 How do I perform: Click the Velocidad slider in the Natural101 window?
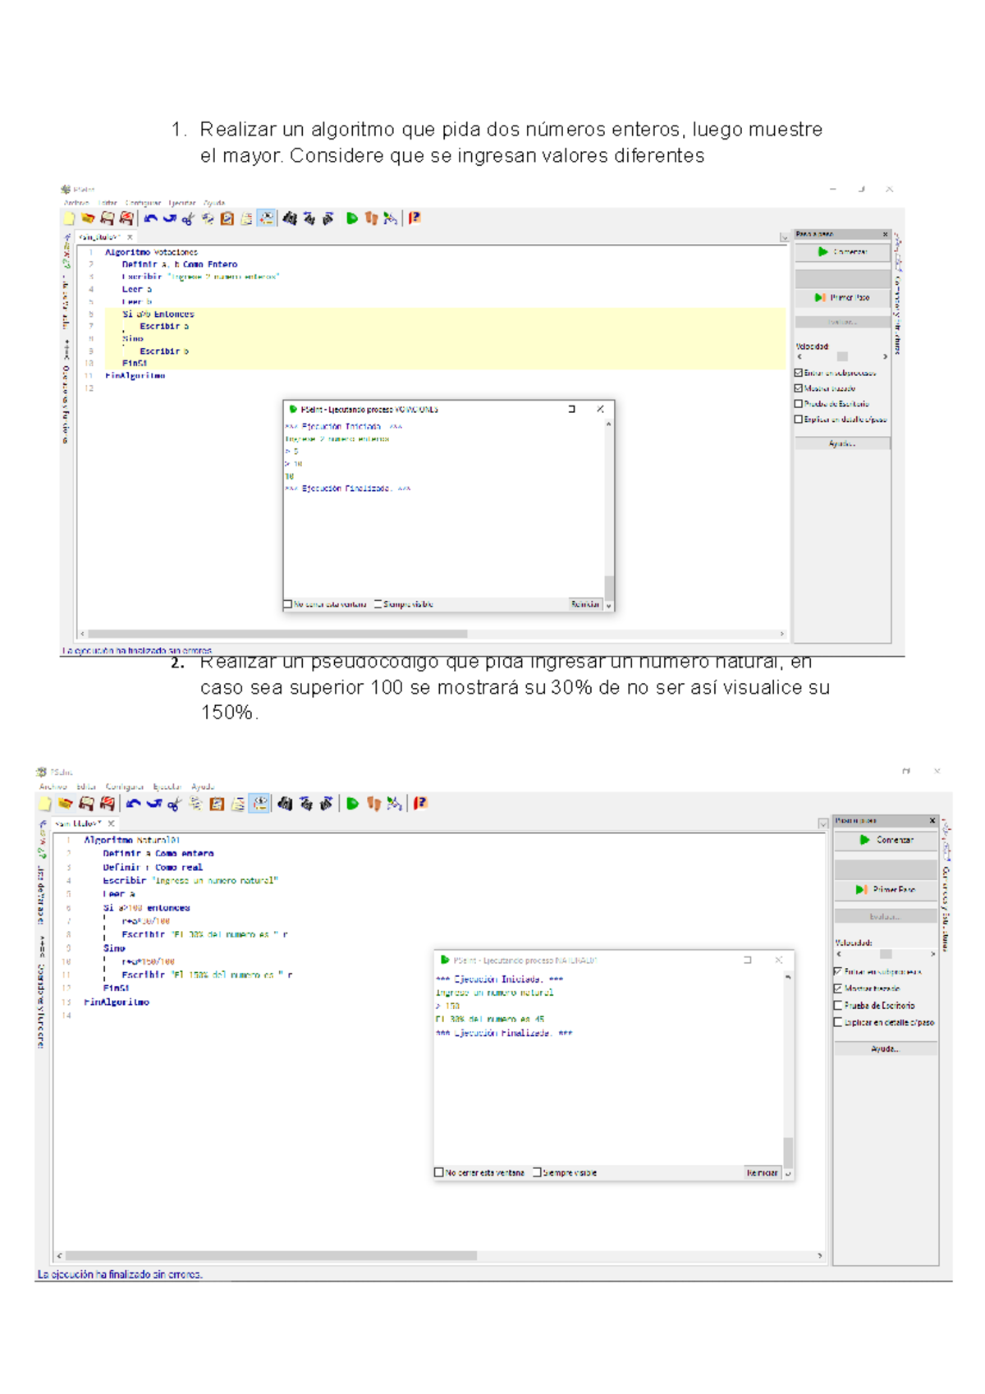(x=885, y=954)
